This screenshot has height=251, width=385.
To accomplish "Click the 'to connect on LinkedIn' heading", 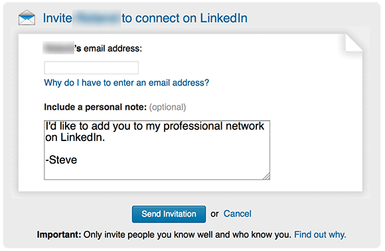I will (185, 18).
